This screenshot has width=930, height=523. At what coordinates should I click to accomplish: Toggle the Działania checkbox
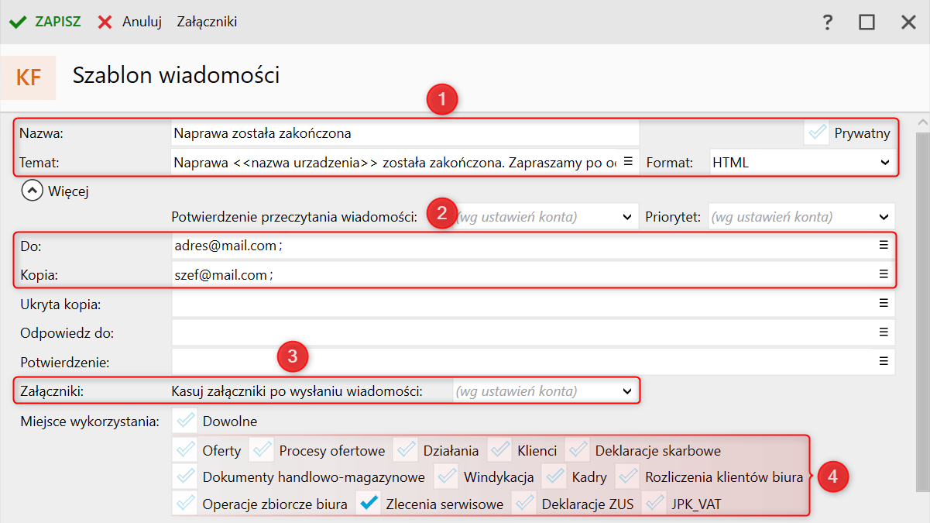[406, 450]
